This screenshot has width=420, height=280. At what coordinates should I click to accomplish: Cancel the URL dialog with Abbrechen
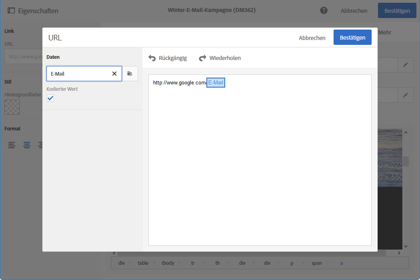click(312, 38)
